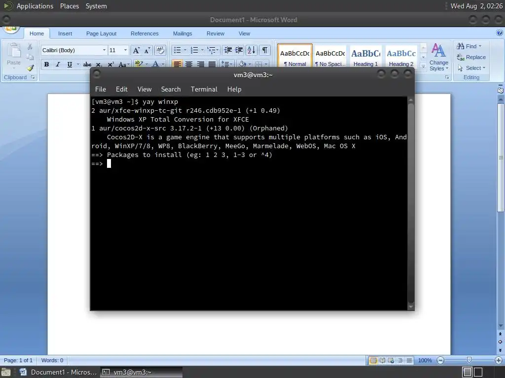Click the Strikethrough abc icon

87,64
